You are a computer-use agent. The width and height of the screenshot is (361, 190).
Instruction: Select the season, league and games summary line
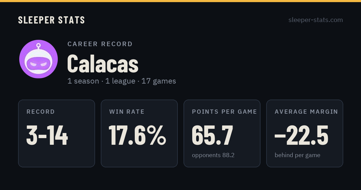pos(122,81)
